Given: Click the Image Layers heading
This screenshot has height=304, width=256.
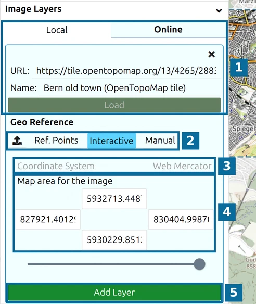Looking at the screenshot, I should pyautogui.click(x=33, y=9).
